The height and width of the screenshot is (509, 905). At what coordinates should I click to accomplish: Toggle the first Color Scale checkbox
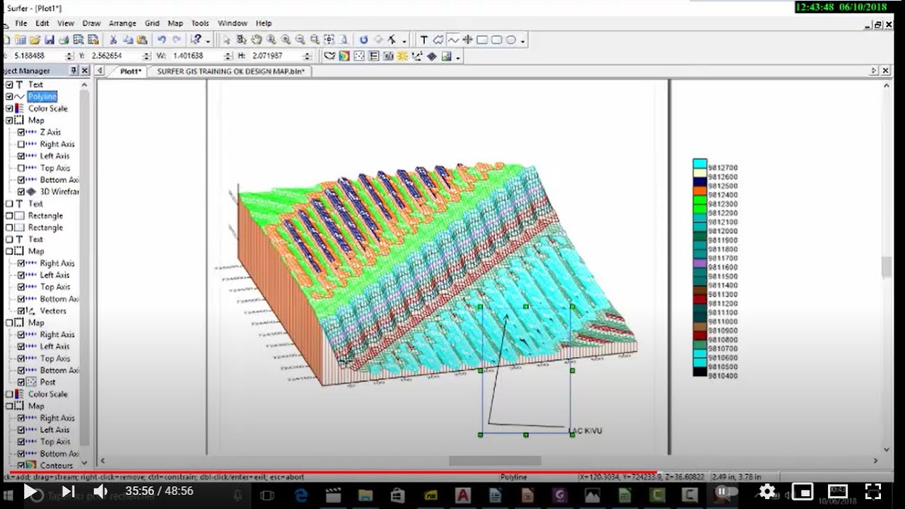(x=9, y=108)
